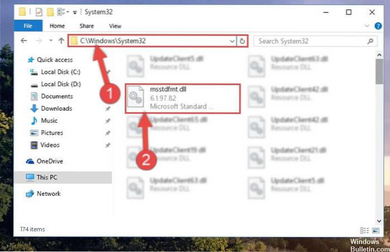The image size is (390, 252).
Task: Open the recent locations dropdown arrow
Action: 49,41
